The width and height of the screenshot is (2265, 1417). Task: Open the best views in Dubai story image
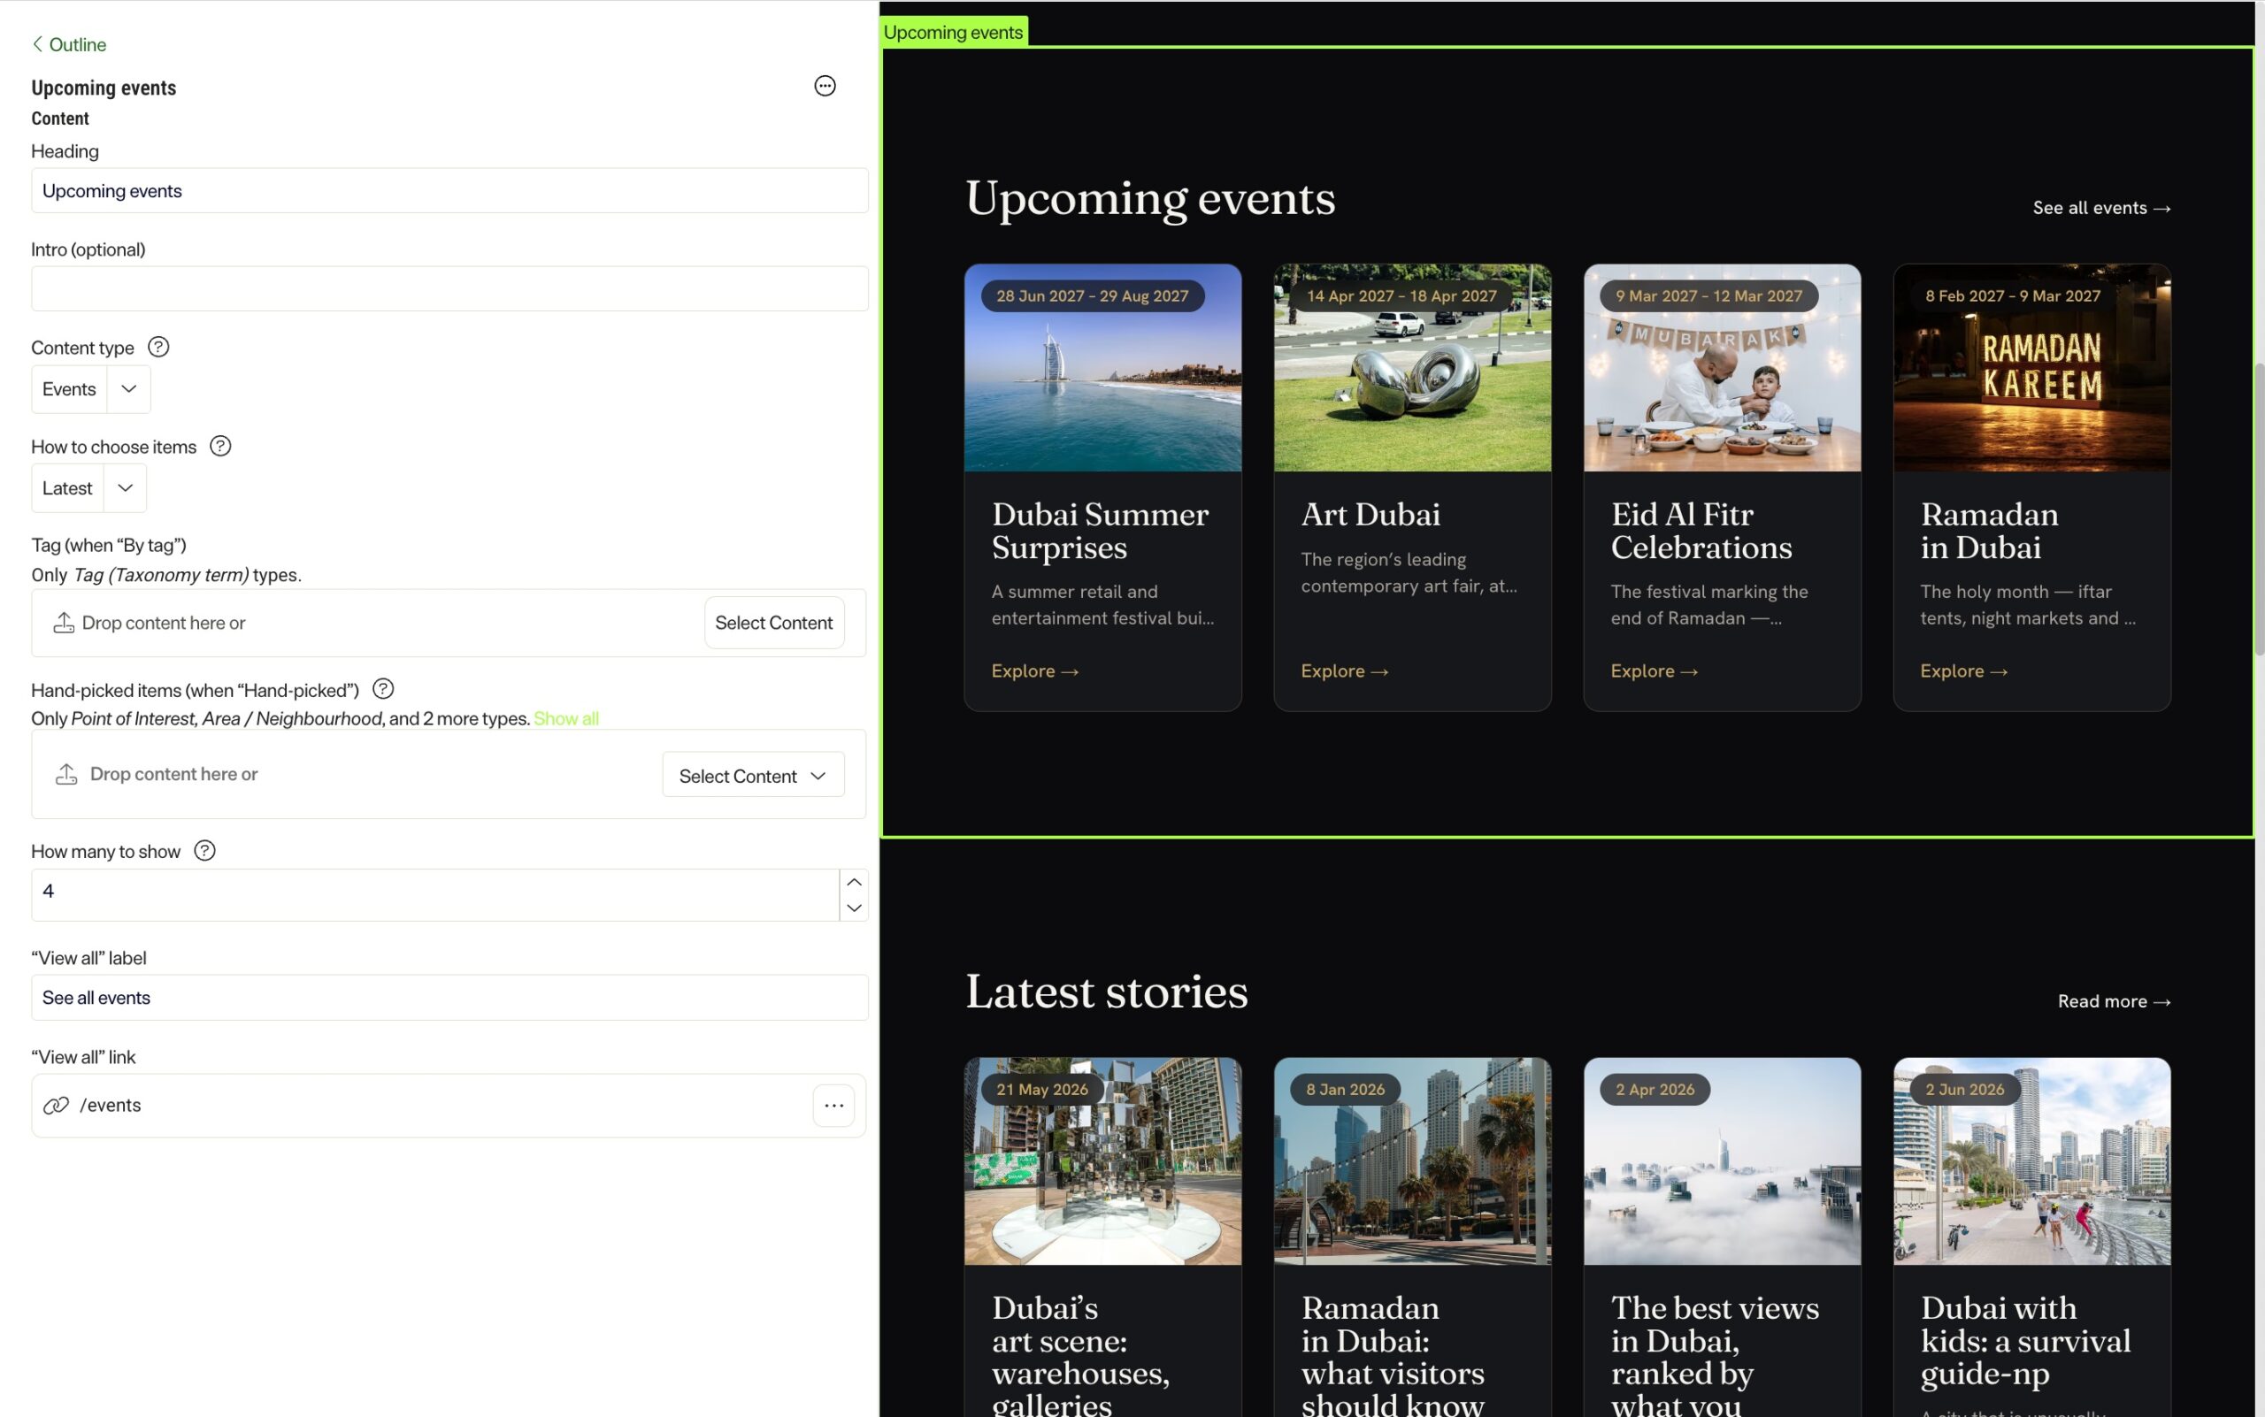click(x=1721, y=1161)
